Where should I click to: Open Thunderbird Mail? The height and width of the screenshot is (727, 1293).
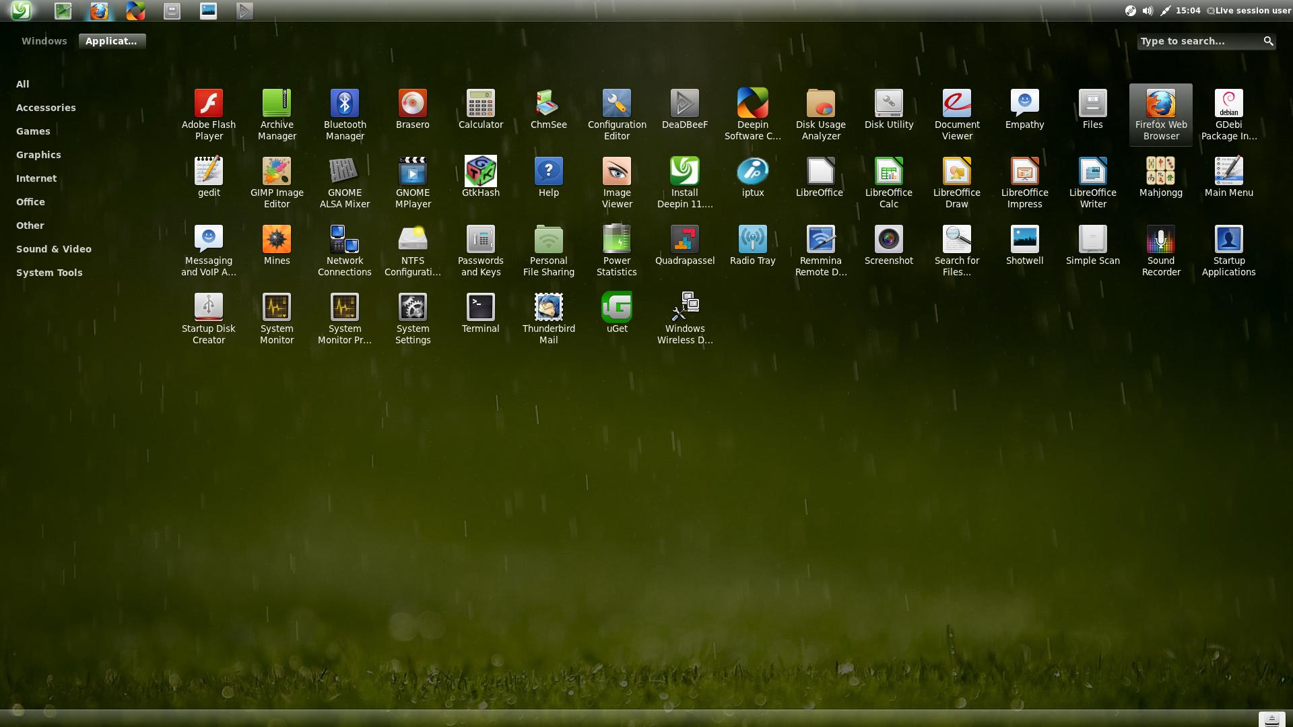coord(549,318)
